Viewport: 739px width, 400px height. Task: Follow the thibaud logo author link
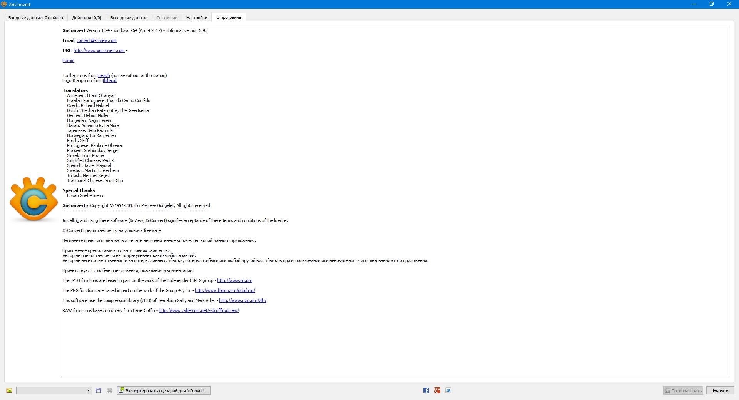(x=109, y=80)
